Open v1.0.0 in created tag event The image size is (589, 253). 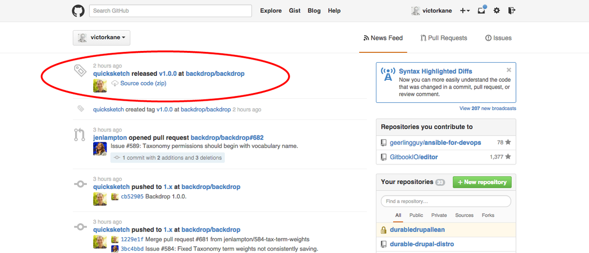coord(164,110)
